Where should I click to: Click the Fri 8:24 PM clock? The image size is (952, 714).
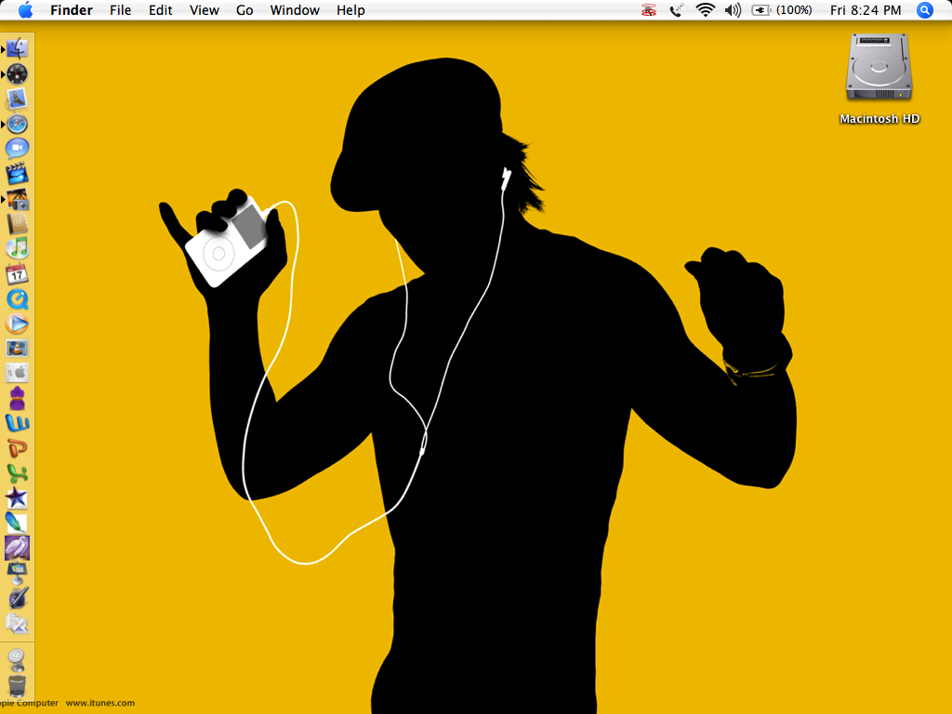(866, 10)
